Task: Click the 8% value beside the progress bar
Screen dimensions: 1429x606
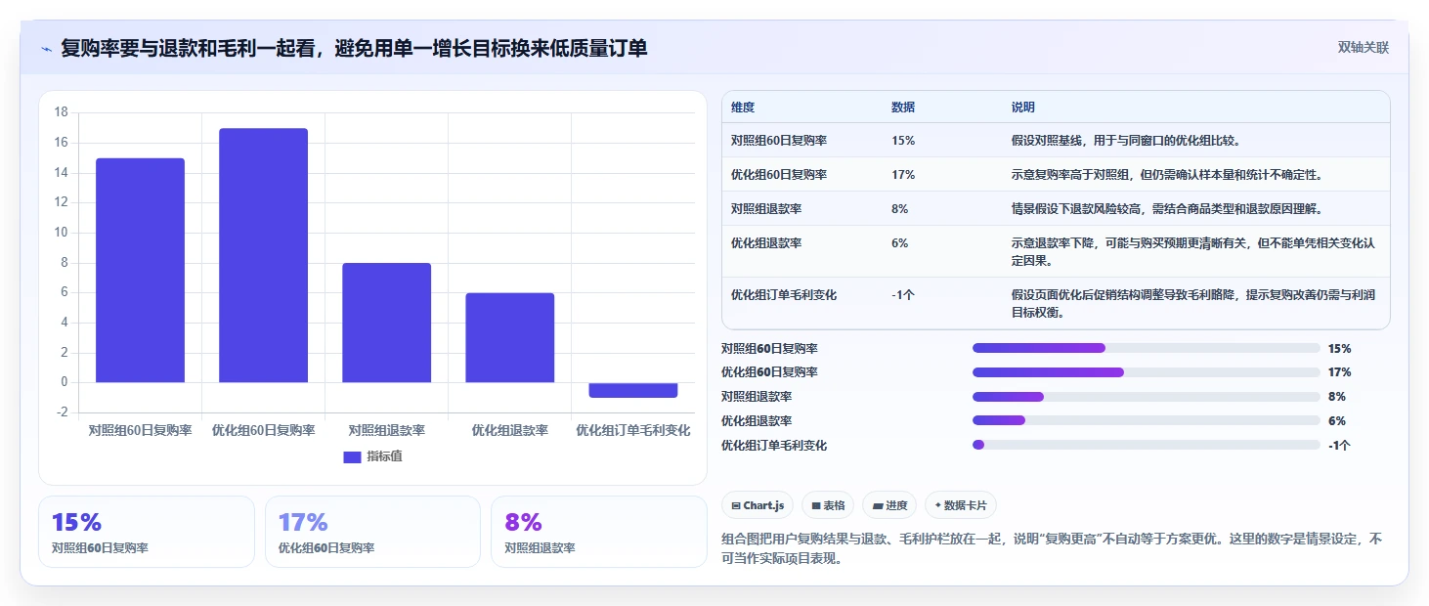Action: click(1337, 397)
